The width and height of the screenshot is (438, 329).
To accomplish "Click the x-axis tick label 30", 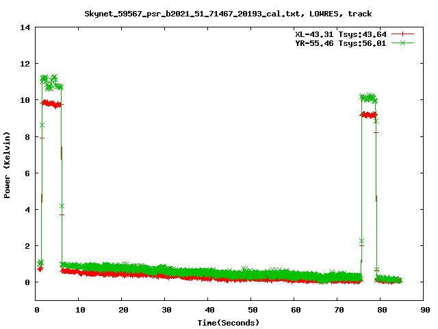I will point(166,310).
